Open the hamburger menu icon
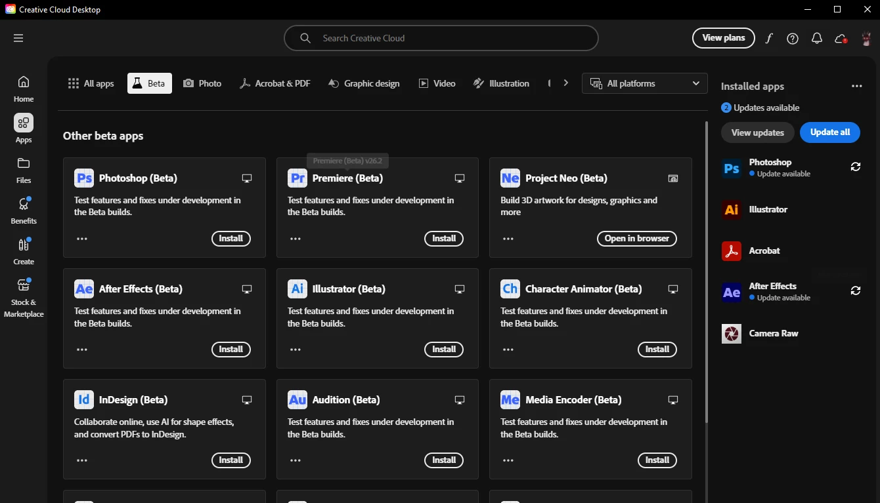880x503 pixels. click(18, 38)
